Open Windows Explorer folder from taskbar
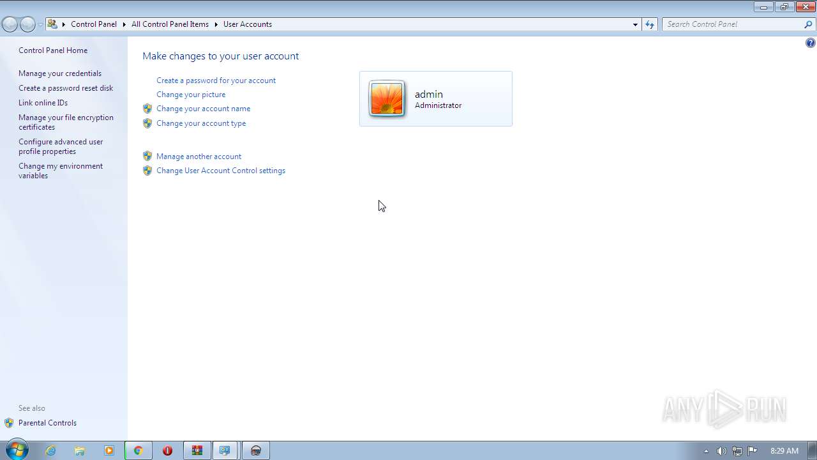 [x=80, y=450]
